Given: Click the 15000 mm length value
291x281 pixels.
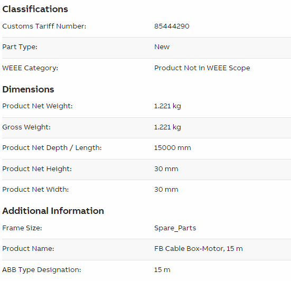Looking at the screenshot, I should [x=172, y=148].
